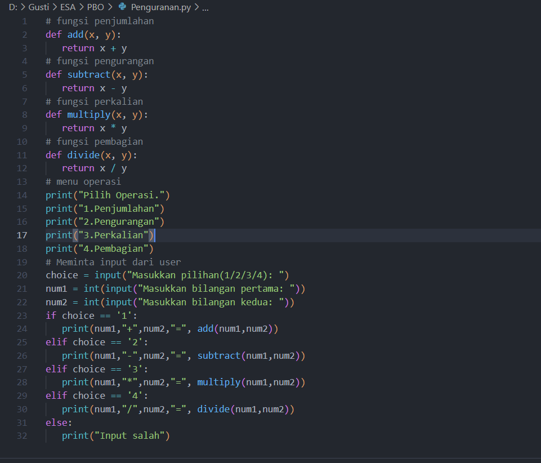Click 'return x - y' line
This screenshot has height=463, width=541.
[x=94, y=88]
